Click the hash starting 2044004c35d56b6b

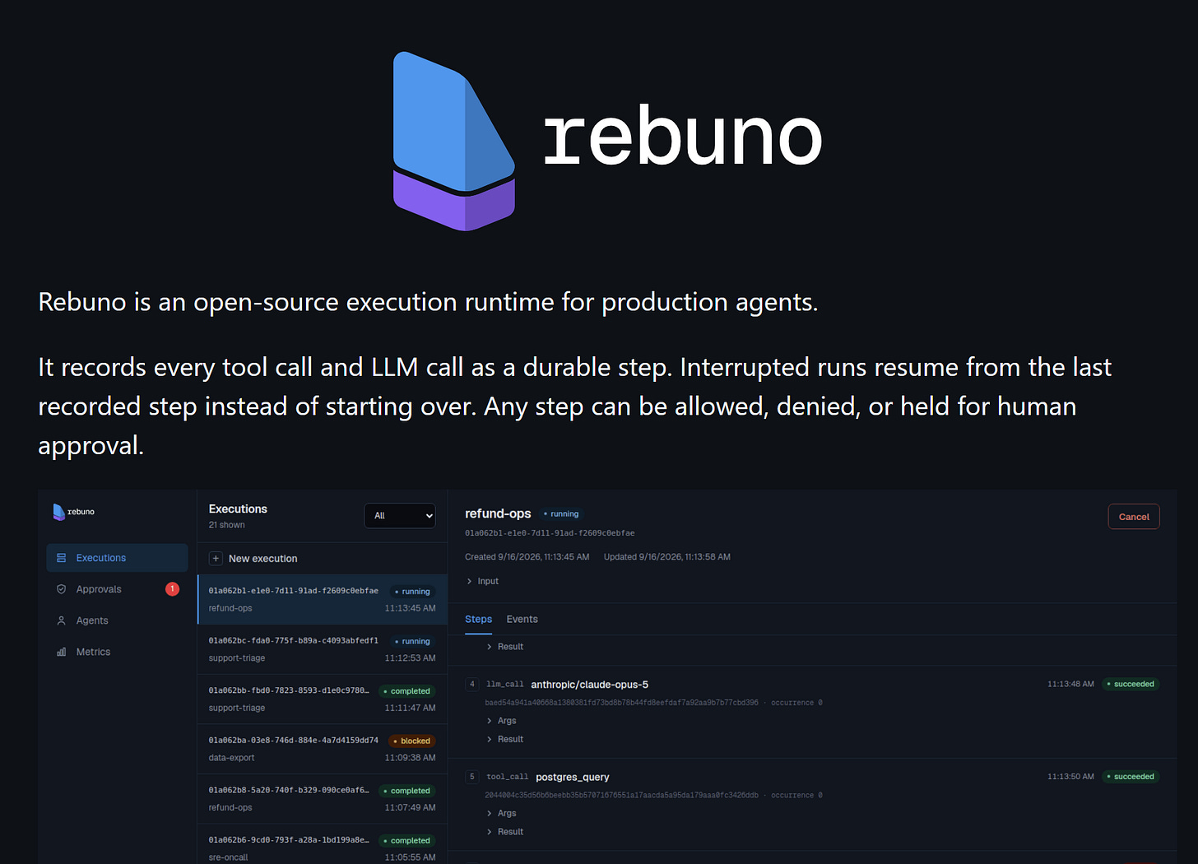[x=621, y=796]
